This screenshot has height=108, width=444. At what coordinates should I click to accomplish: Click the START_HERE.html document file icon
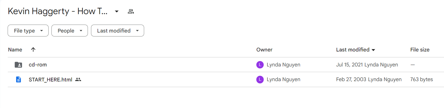[18, 79]
